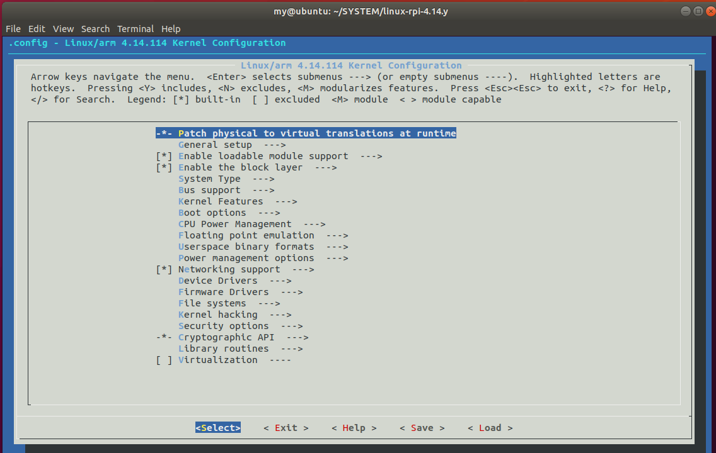Expand System Type submenu
This screenshot has height=453, width=716.
[x=226, y=179]
